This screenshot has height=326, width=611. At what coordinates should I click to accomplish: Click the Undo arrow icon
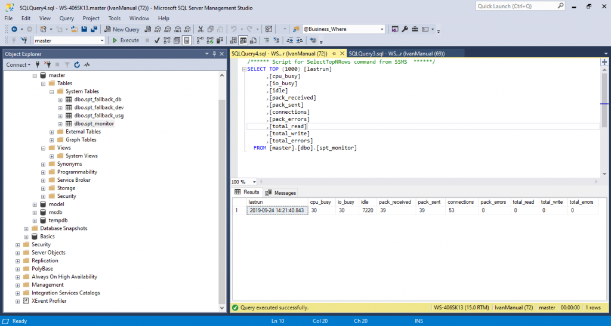coord(233,29)
